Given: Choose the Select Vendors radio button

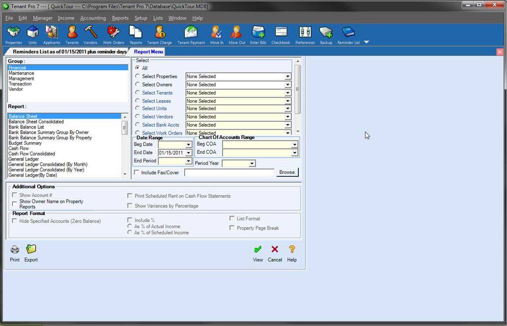Looking at the screenshot, I should coord(138,117).
